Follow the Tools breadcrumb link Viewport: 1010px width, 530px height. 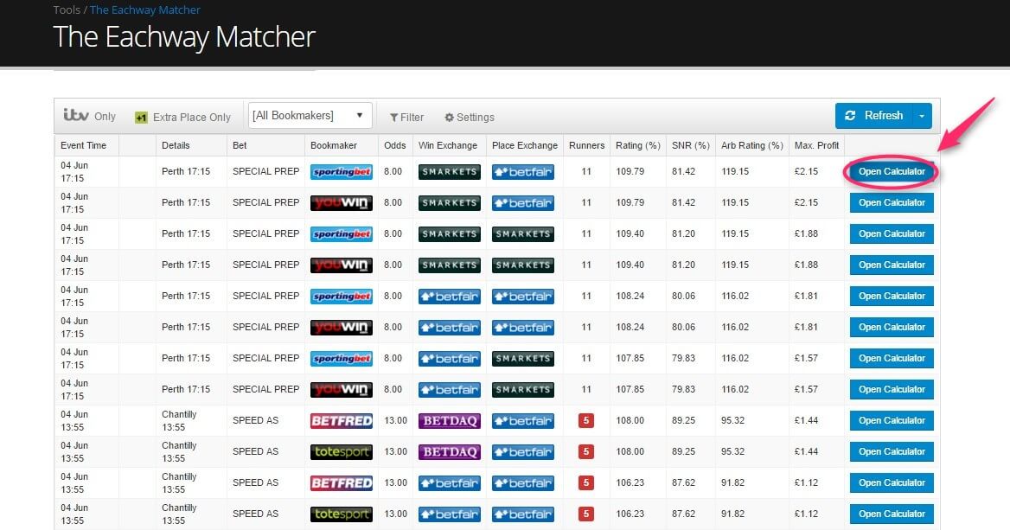click(x=67, y=10)
